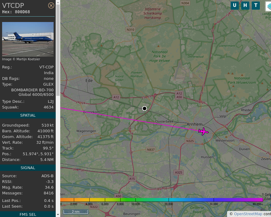The height and width of the screenshot is (217, 271).
Task: Select the FMS SEL section header
Action: tap(28, 214)
